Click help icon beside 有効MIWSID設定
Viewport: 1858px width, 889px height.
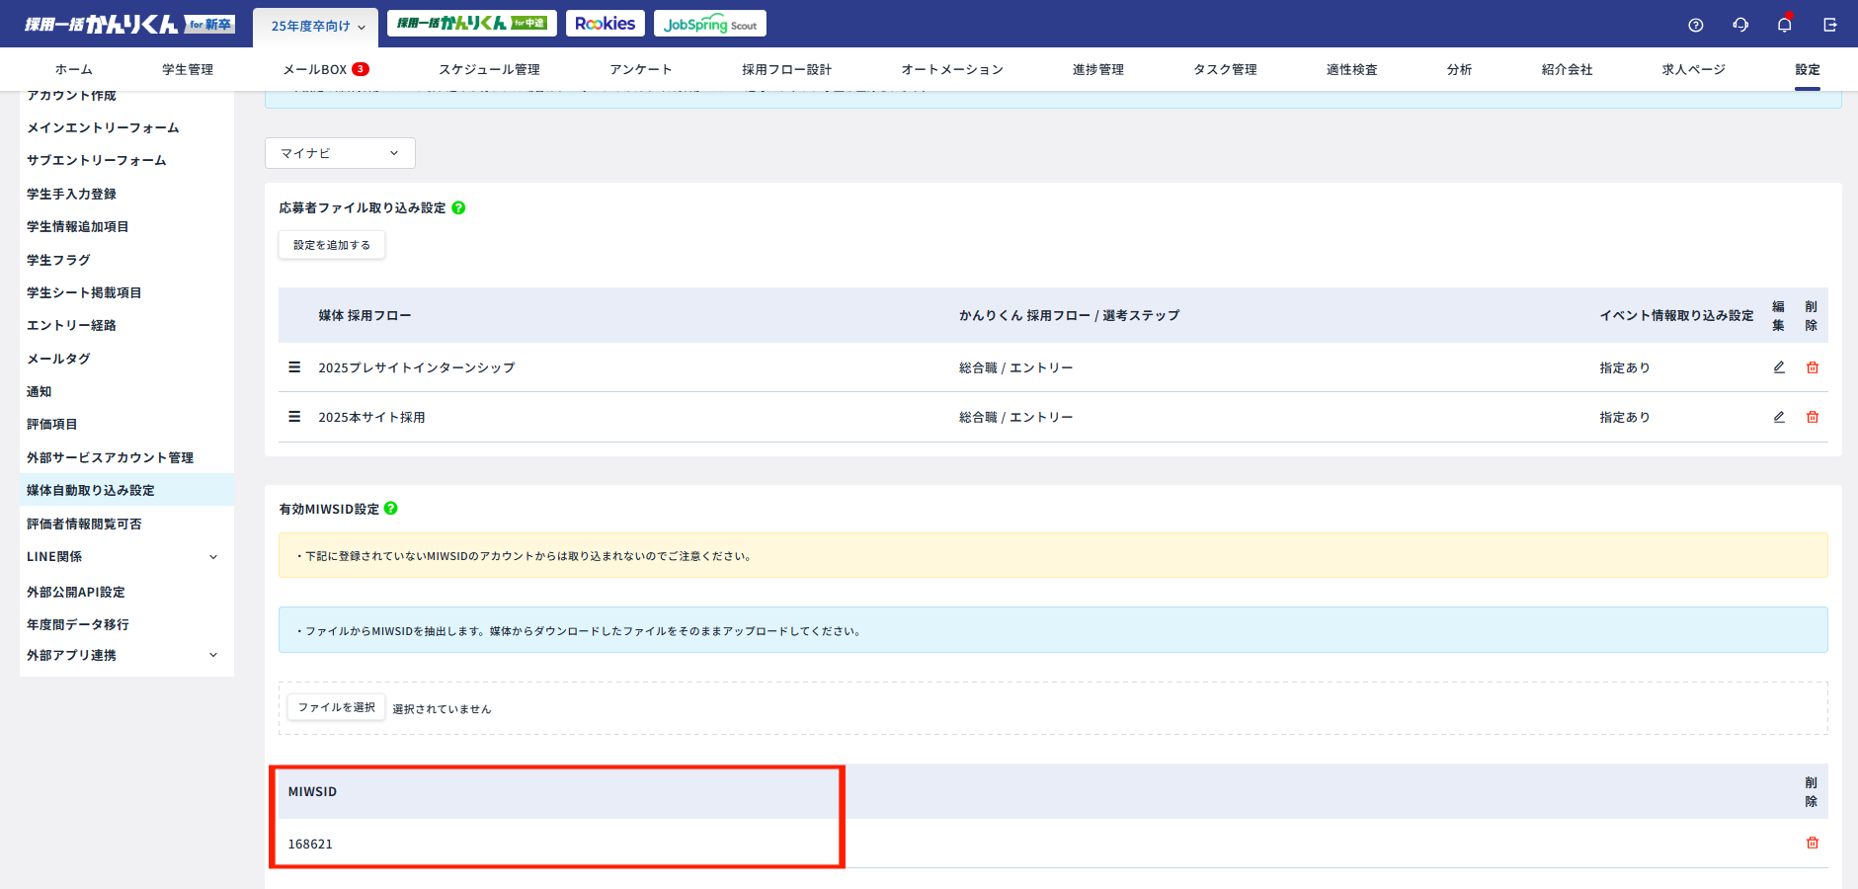391,509
